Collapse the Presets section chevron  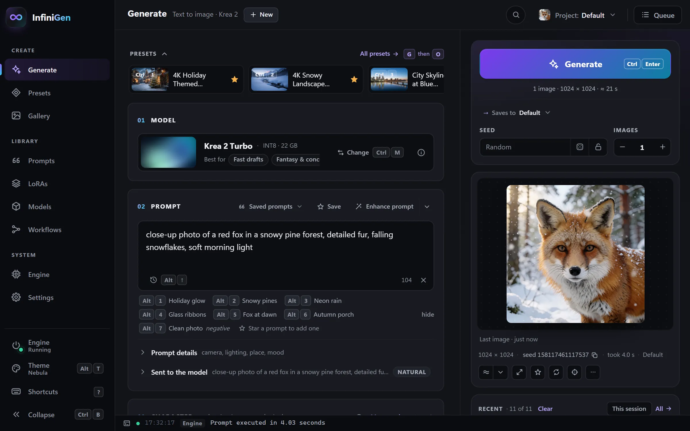click(164, 54)
